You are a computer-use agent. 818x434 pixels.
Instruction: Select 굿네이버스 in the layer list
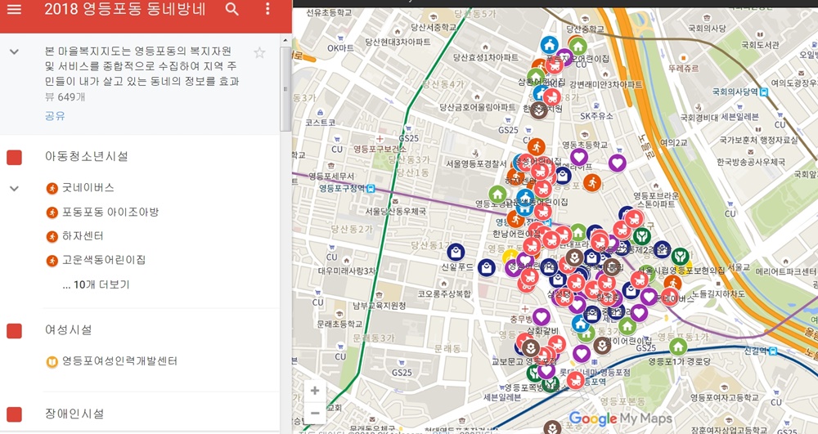[x=88, y=187]
